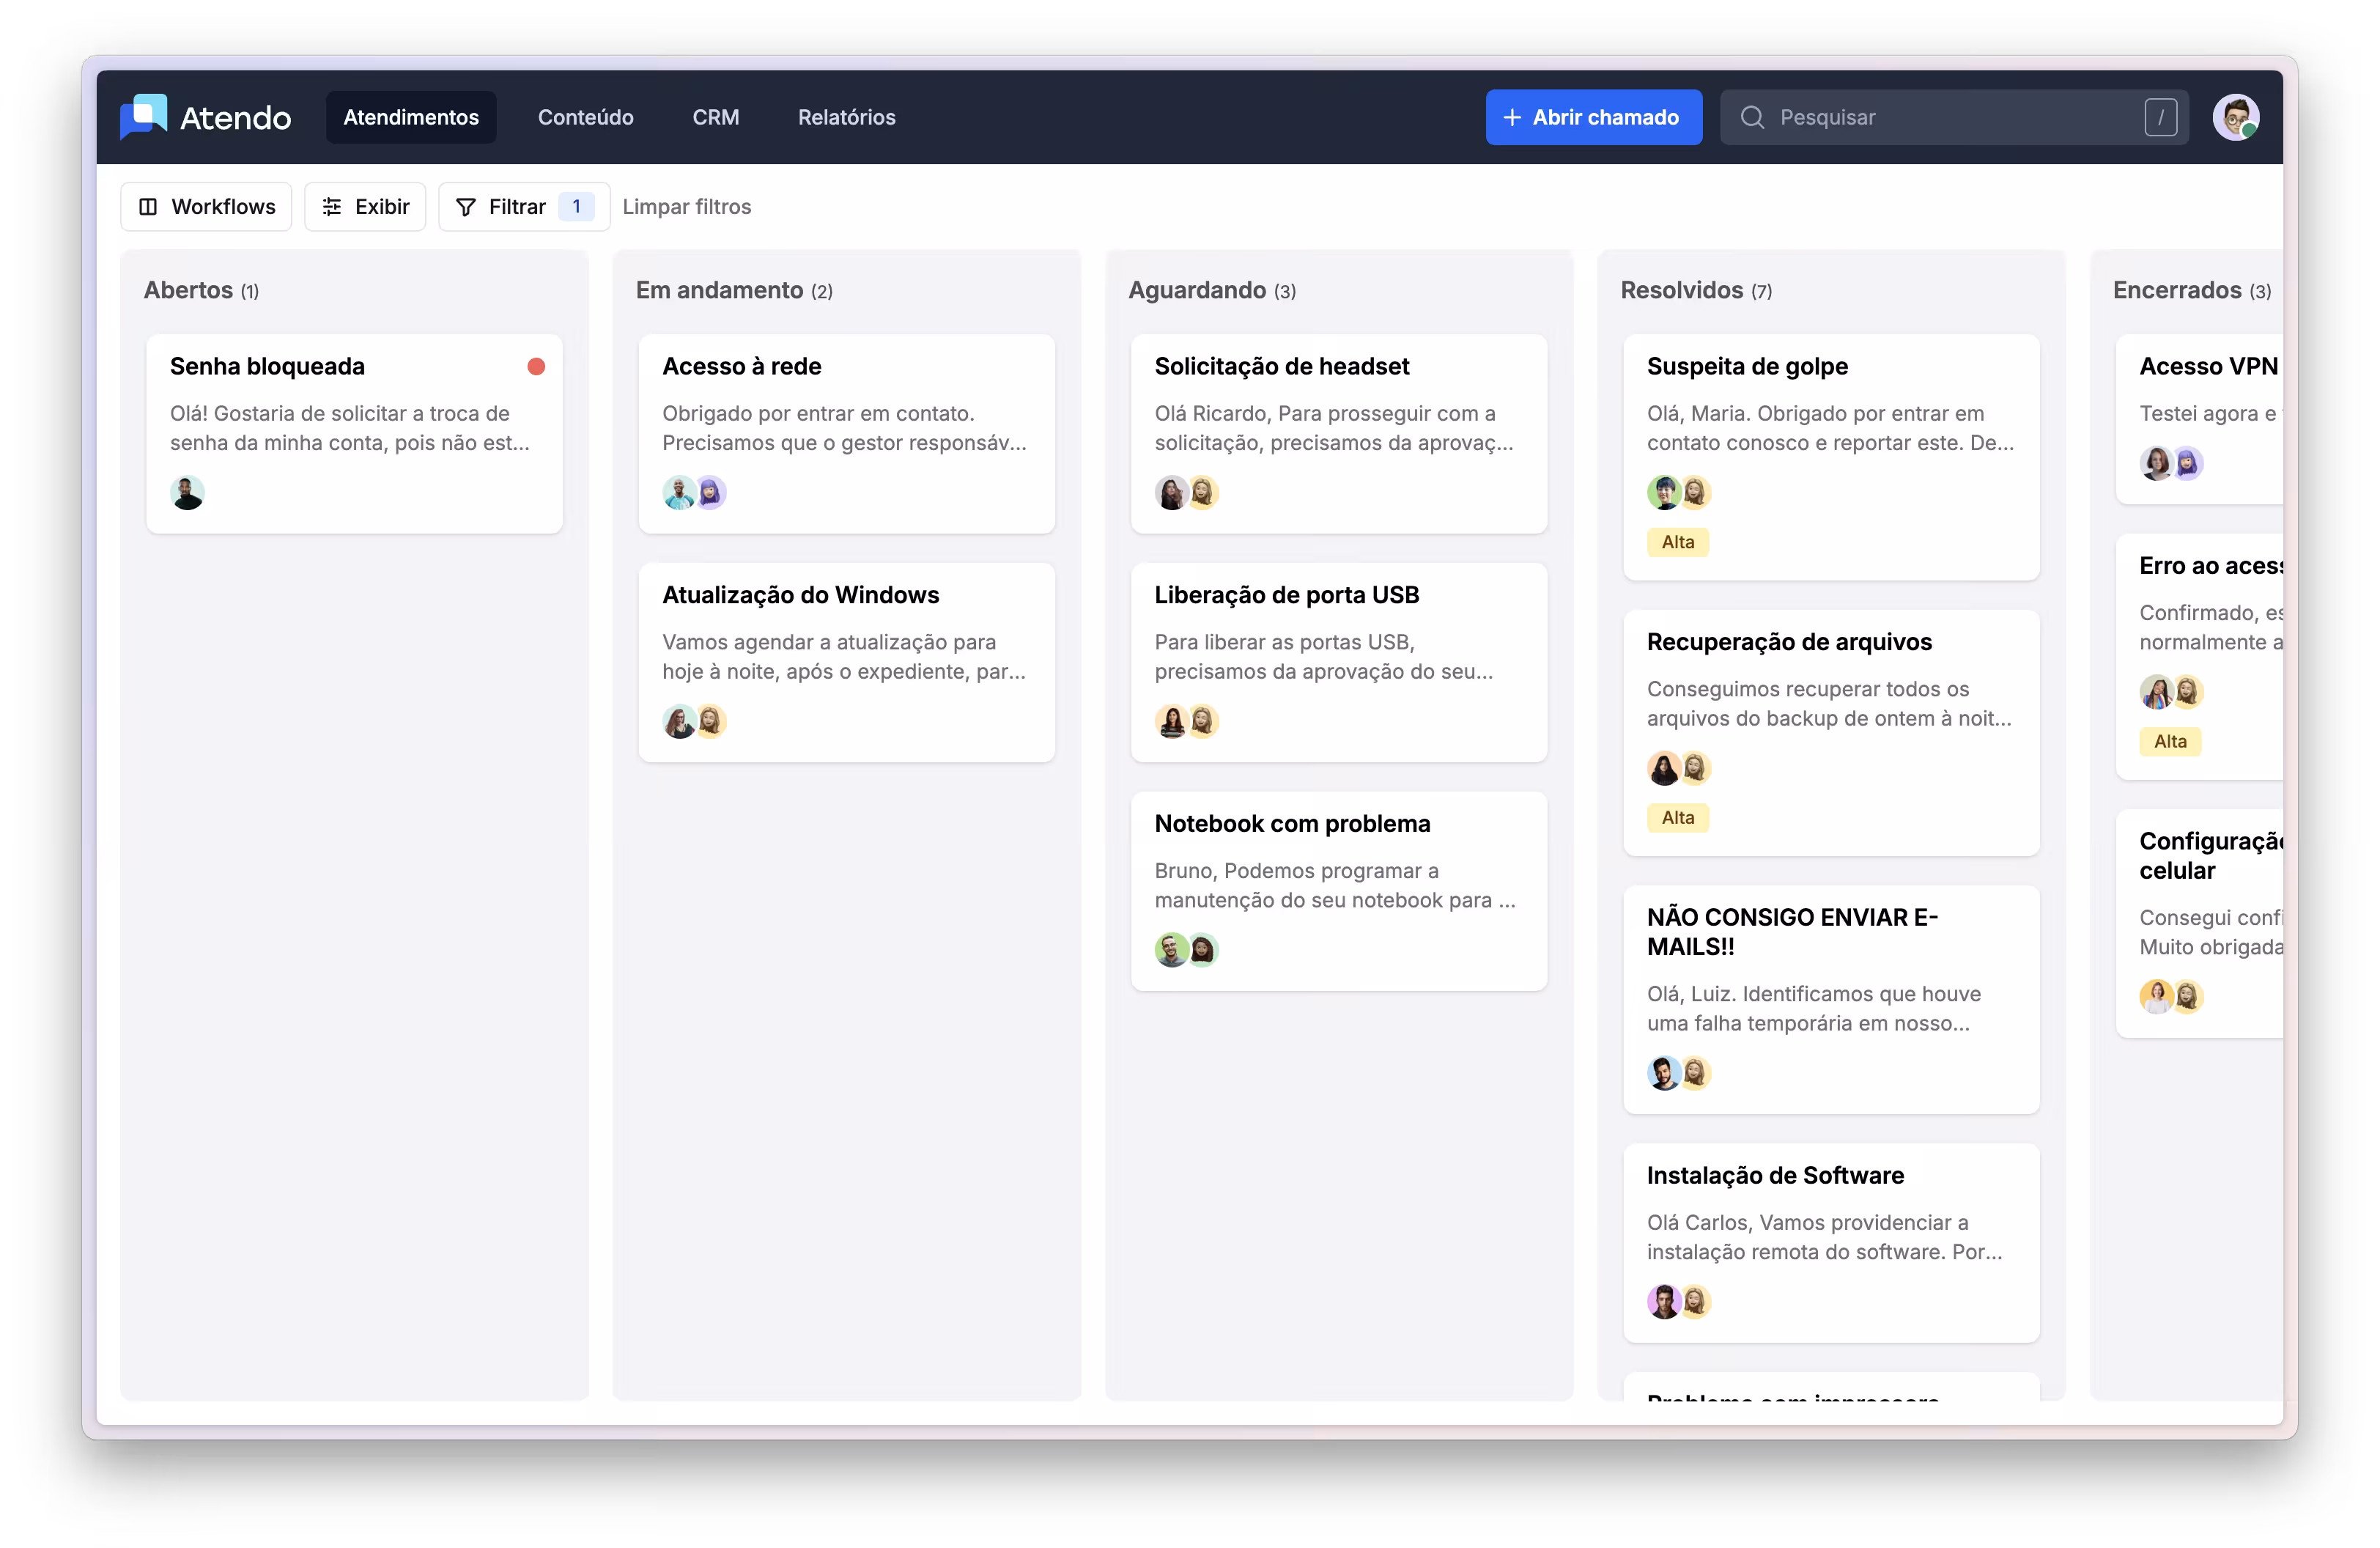Click the columns icon in Workflows
The width and height of the screenshot is (2380, 1548).
(x=148, y=207)
